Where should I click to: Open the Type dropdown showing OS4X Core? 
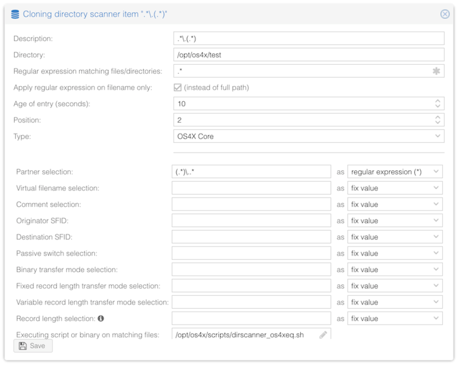[309, 137]
